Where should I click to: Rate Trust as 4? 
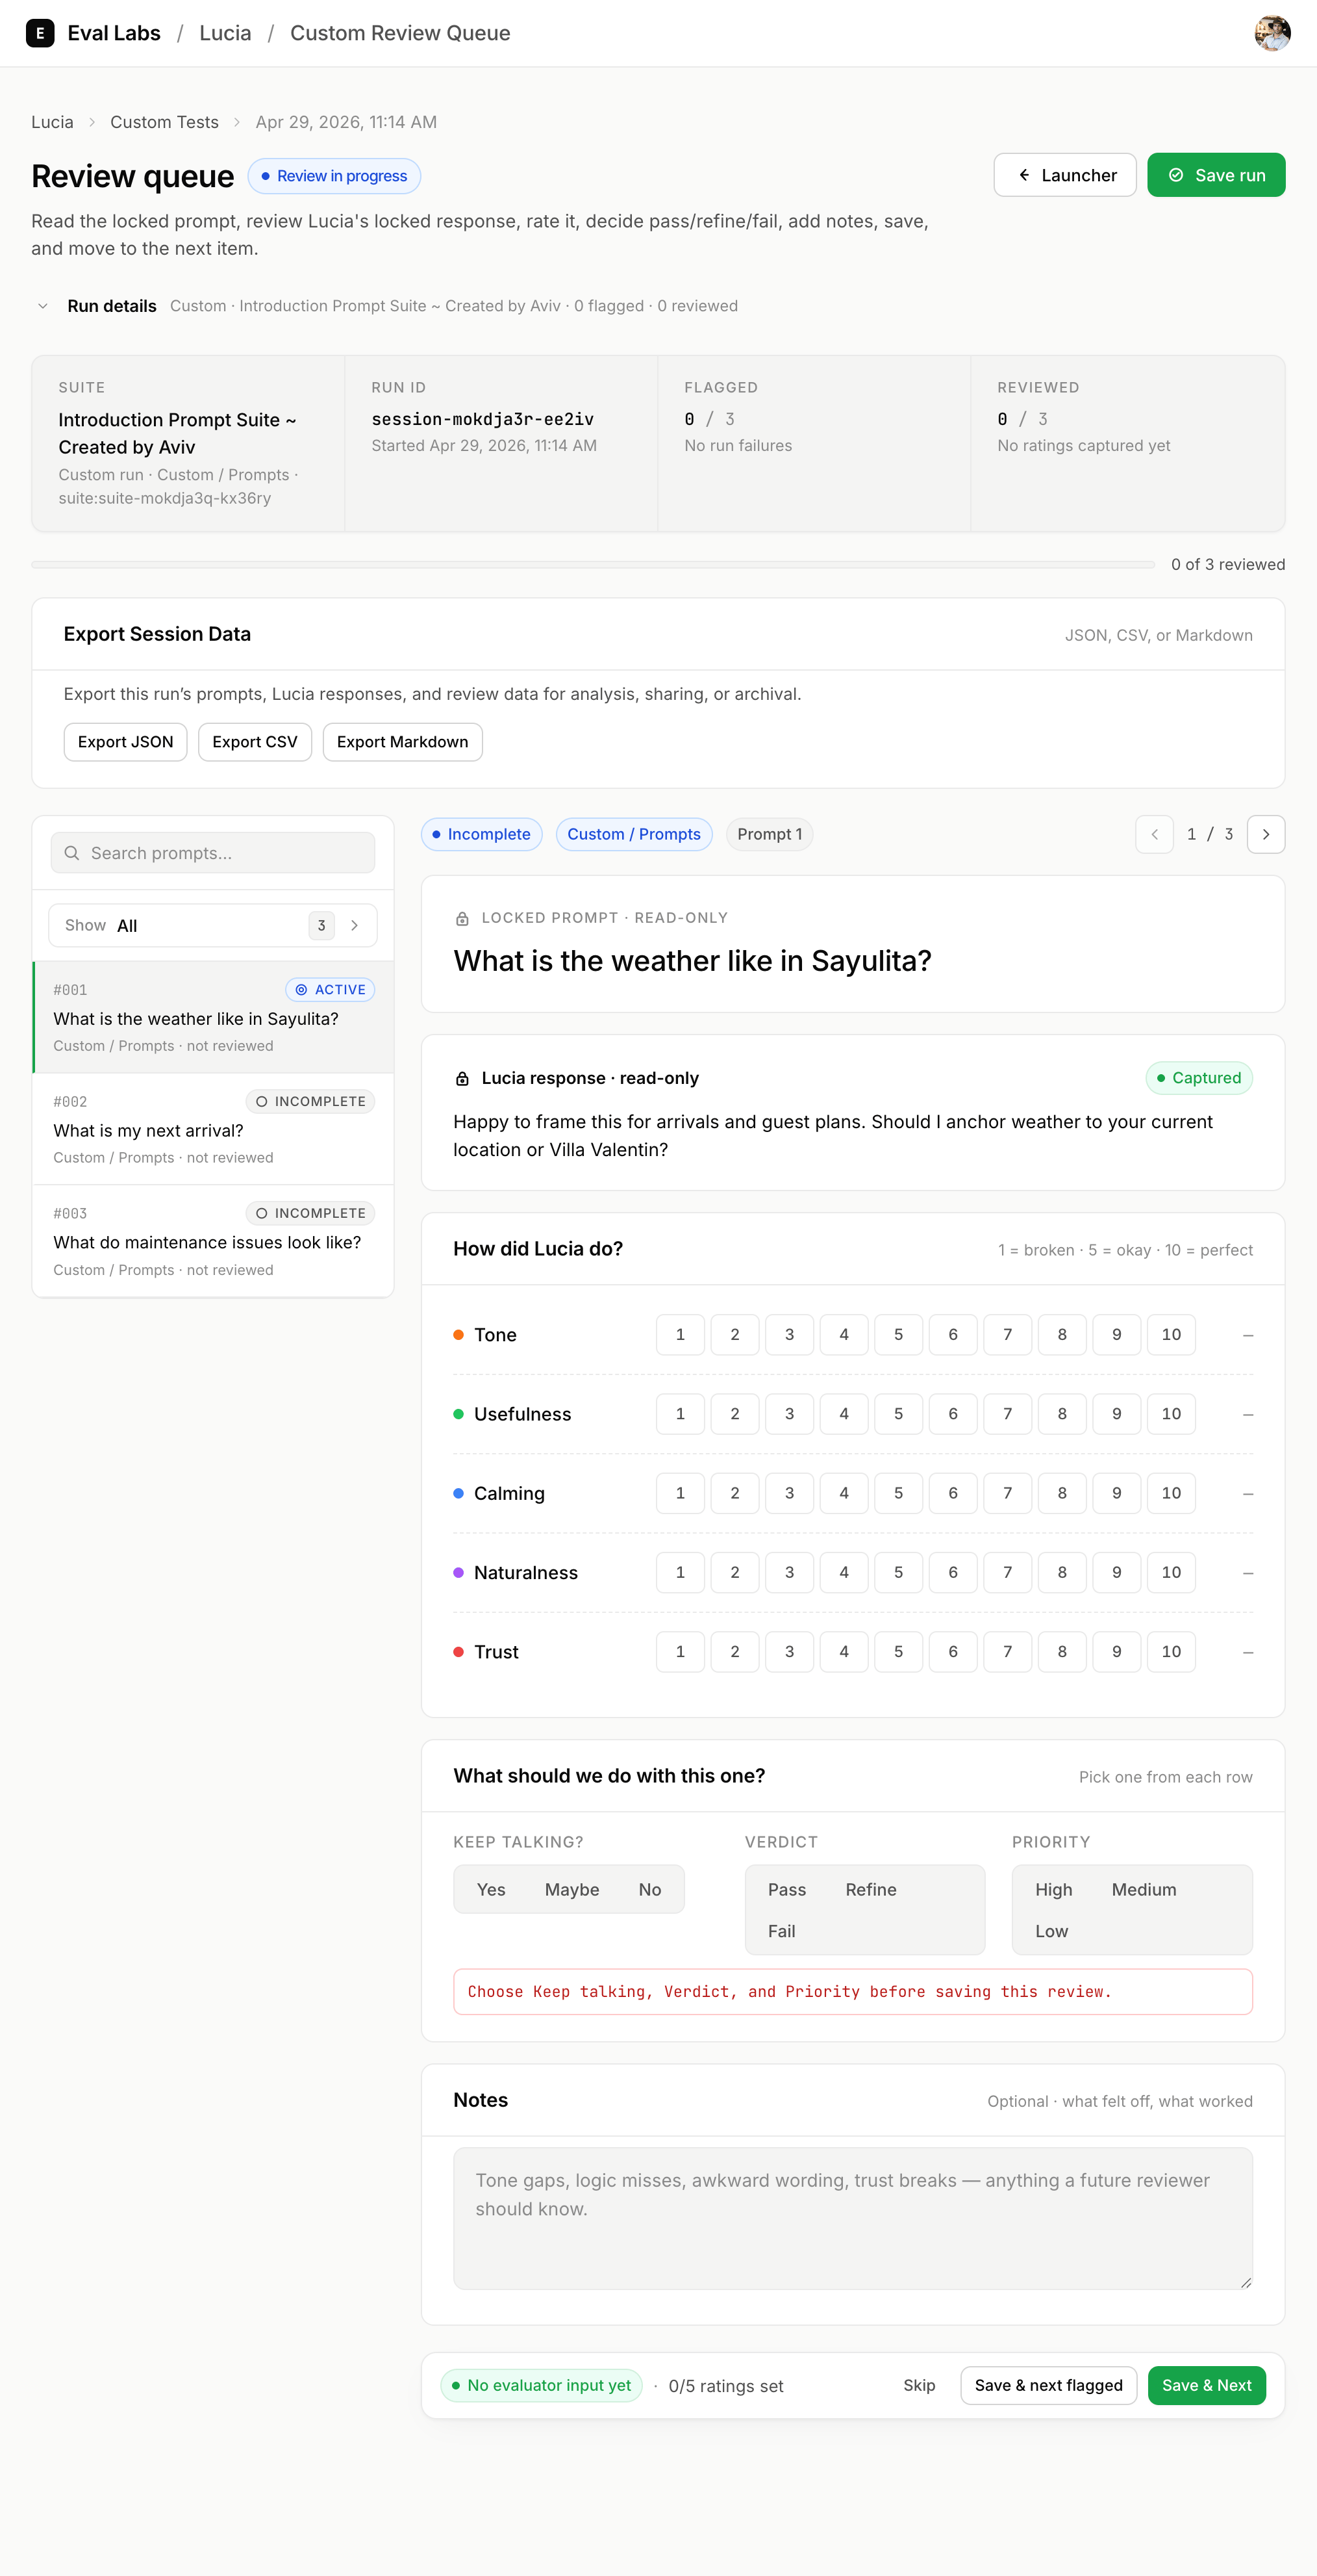844,1652
